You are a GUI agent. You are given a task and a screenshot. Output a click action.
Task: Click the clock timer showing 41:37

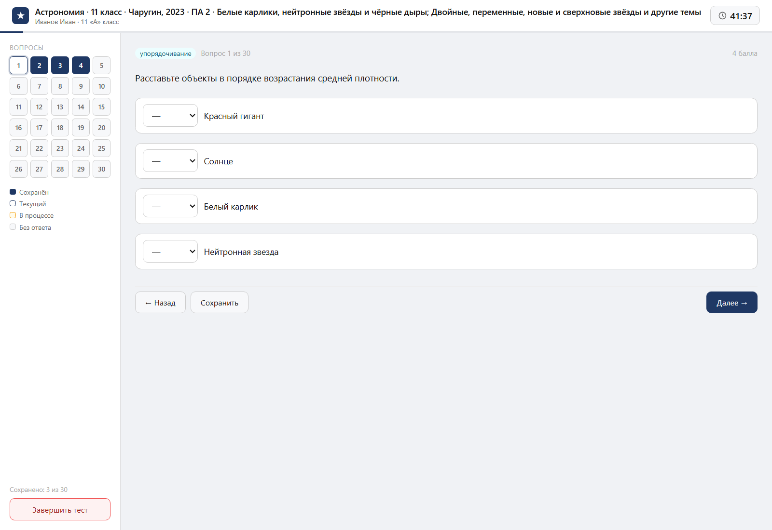coord(735,16)
